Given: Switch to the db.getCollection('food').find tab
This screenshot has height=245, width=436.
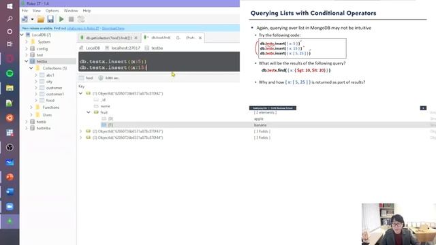Looking at the screenshot, I should pyautogui.click(x=109, y=38).
